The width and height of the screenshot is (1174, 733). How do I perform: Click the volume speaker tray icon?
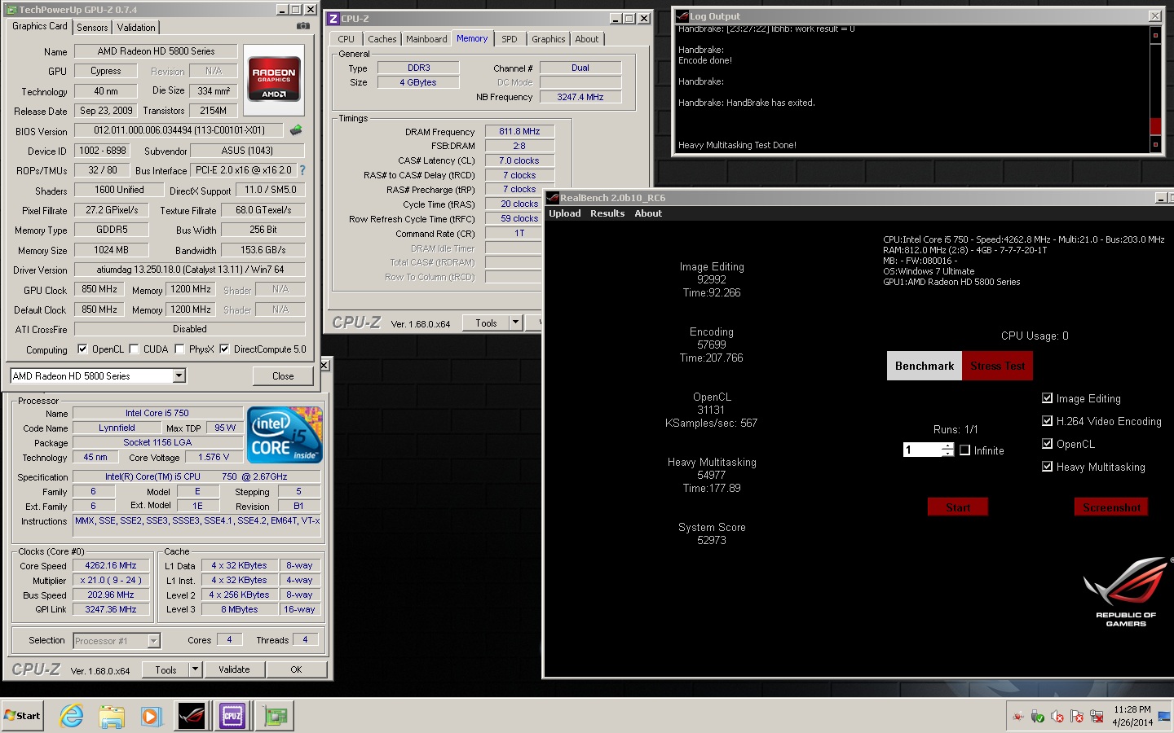pos(1057,717)
